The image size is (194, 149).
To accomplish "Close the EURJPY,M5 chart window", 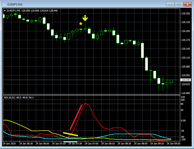I will 187,4.
